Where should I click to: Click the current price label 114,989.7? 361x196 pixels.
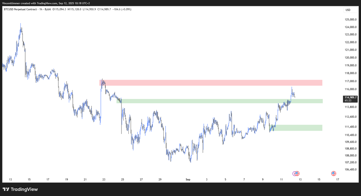pos(351,97)
